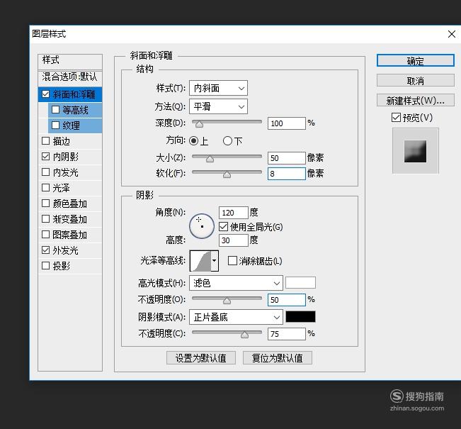Close the 图层样式 dialog

click(x=452, y=34)
